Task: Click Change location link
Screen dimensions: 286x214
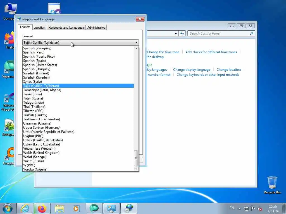Action: click(228, 70)
